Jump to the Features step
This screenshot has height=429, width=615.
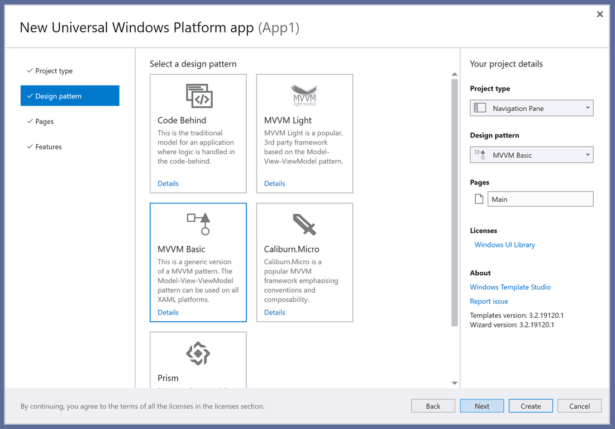(70, 147)
